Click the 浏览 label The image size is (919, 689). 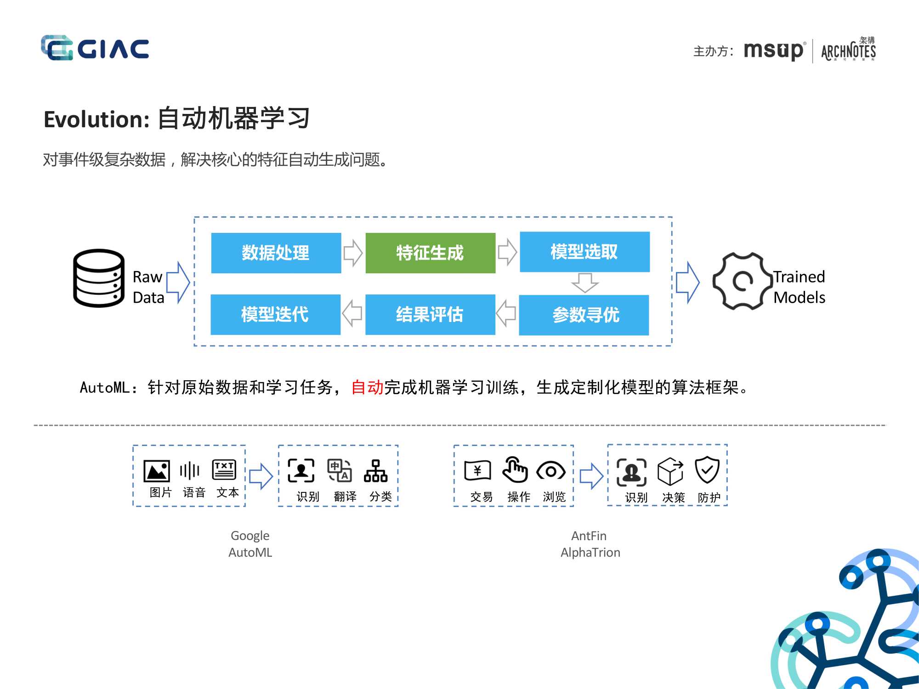coord(554,497)
